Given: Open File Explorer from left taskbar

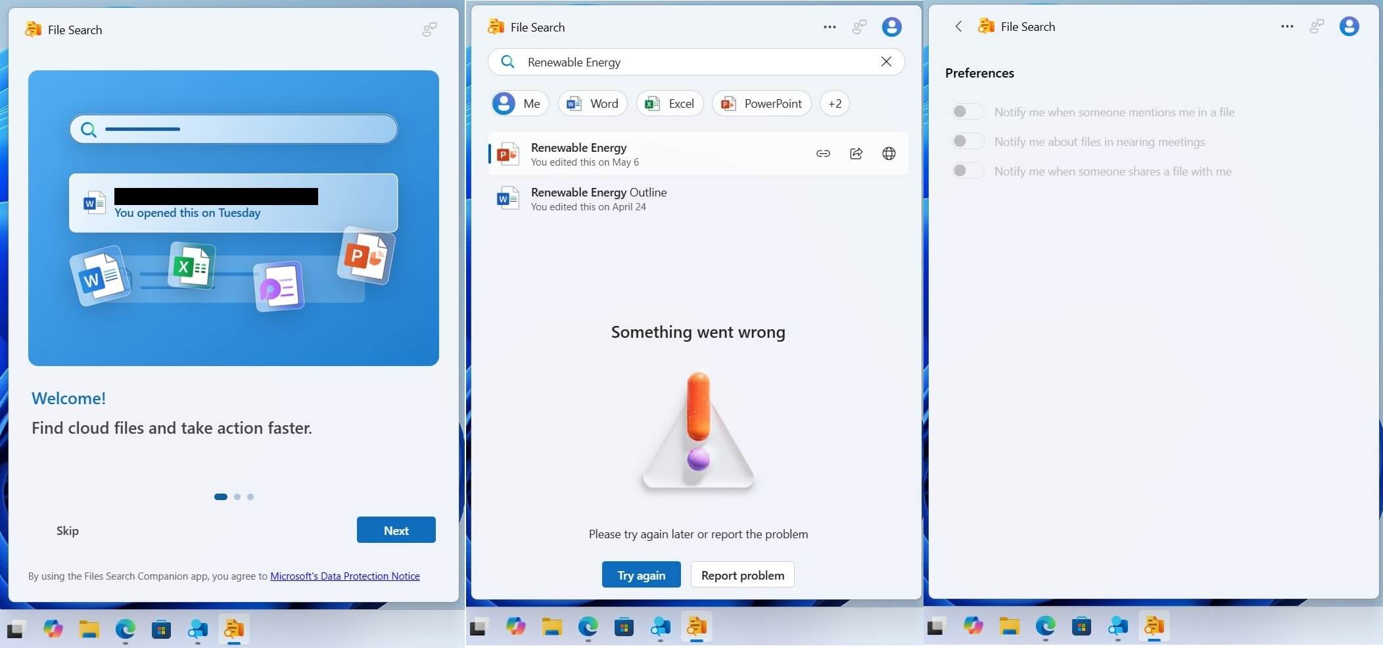Looking at the screenshot, I should (89, 629).
